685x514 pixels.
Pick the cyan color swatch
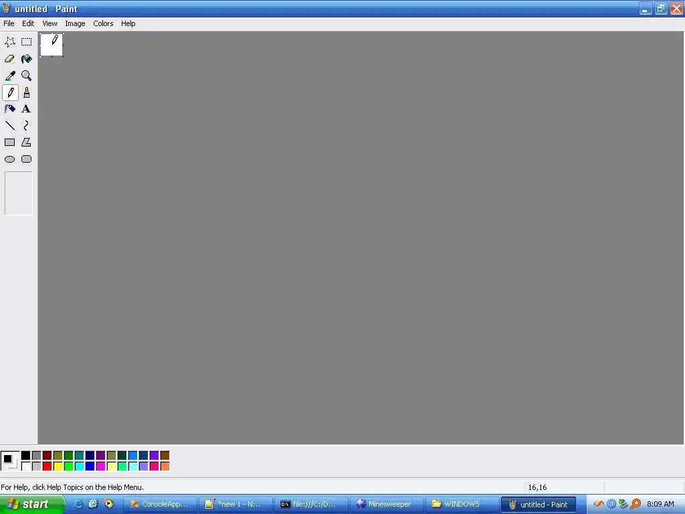point(80,466)
